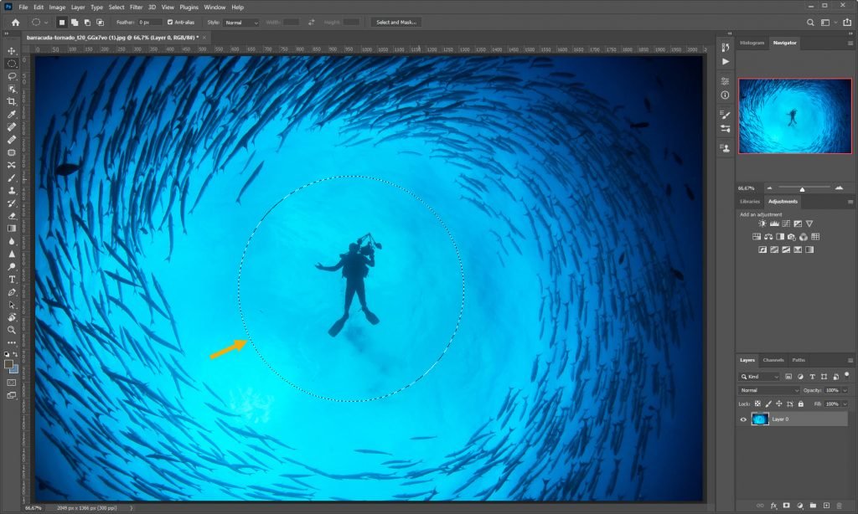This screenshot has width=858, height=514.
Task: Select the Crop tool
Action: point(12,101)
